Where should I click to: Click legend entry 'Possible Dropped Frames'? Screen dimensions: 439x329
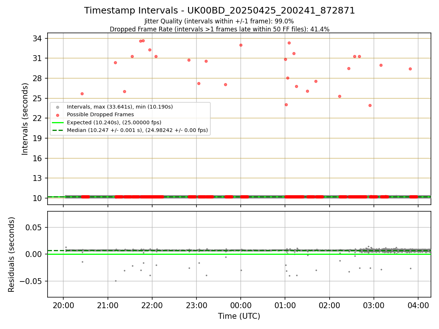click(x=100, y=115)
